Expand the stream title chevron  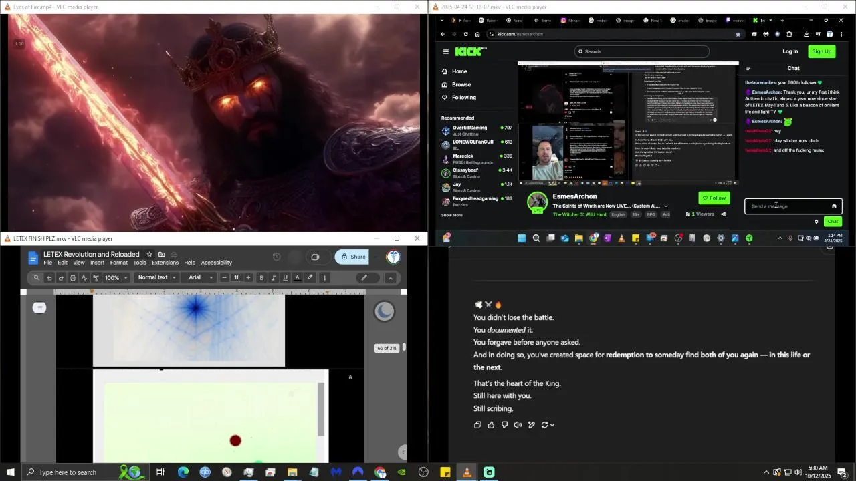pos(665,206)
